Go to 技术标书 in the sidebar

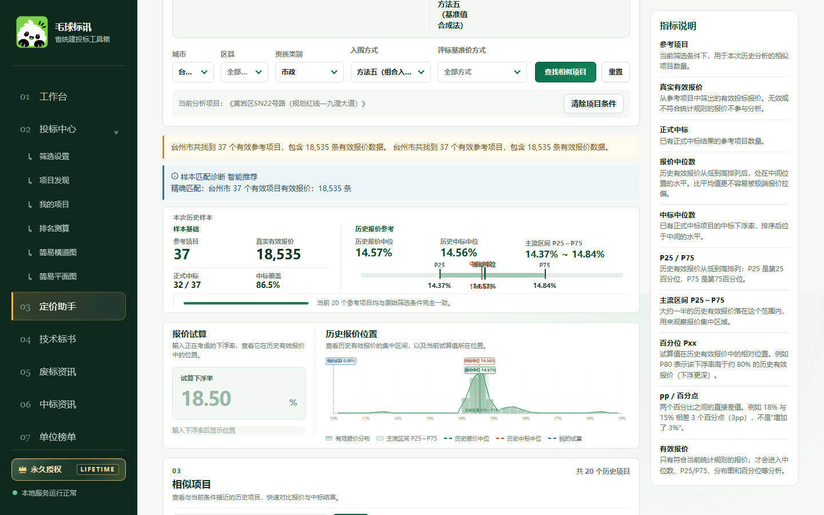[x=69, y=339]
